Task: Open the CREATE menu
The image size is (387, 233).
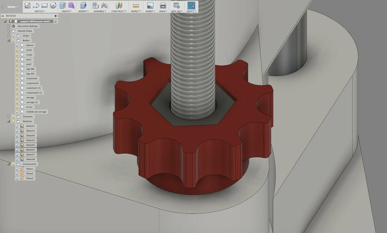Action: (x=67, y=11)
